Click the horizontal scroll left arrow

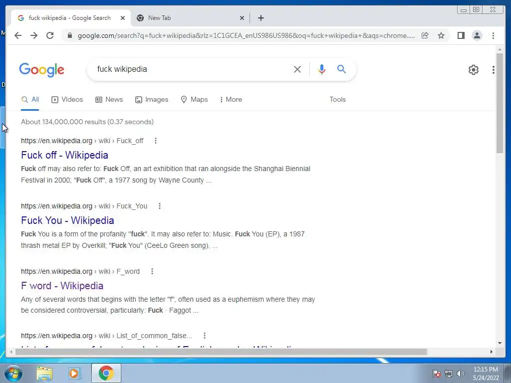coord(11,352)
